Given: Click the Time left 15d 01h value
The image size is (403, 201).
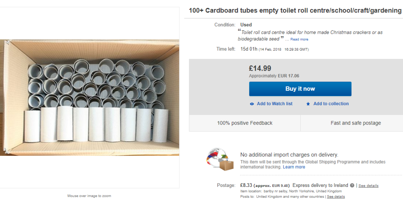Looking at the screenshot, I should pos(249,49).
